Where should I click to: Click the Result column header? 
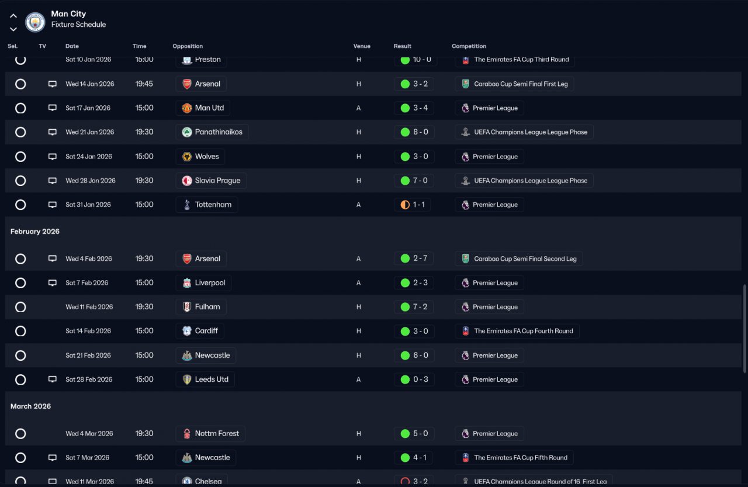(x=402, y=46)
